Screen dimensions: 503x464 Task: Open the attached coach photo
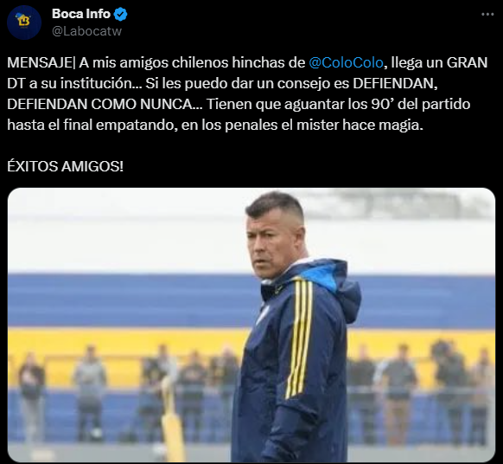tap(251, 325)
